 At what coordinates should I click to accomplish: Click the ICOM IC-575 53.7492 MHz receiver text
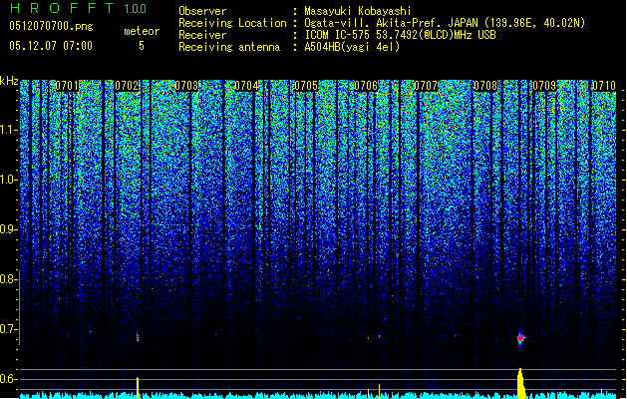click(400, 35)
